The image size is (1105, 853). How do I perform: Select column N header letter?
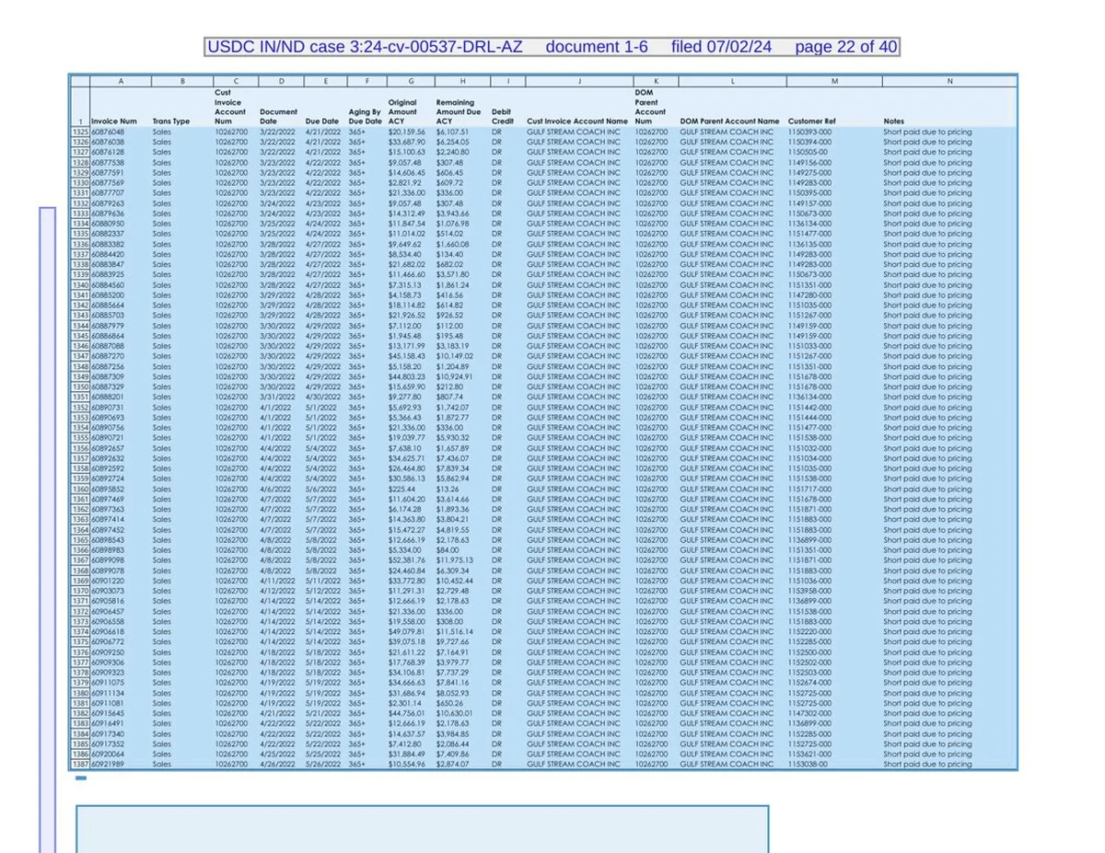[x=949, y=81]
